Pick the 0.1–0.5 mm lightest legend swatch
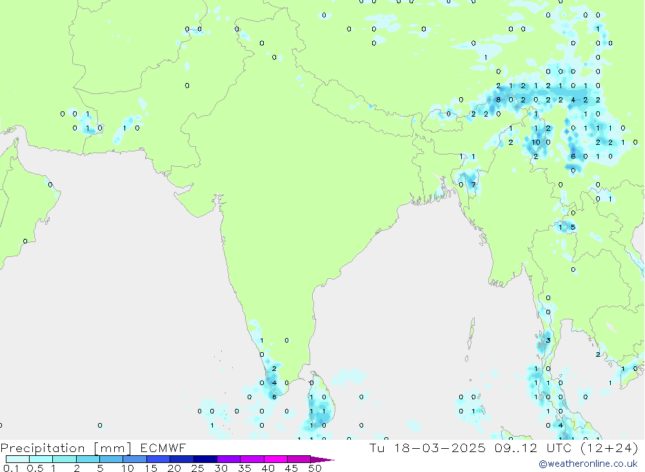 tap(17, 459)
